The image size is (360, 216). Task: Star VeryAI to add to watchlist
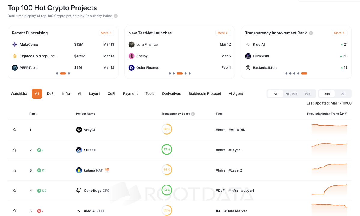(14, 130)
